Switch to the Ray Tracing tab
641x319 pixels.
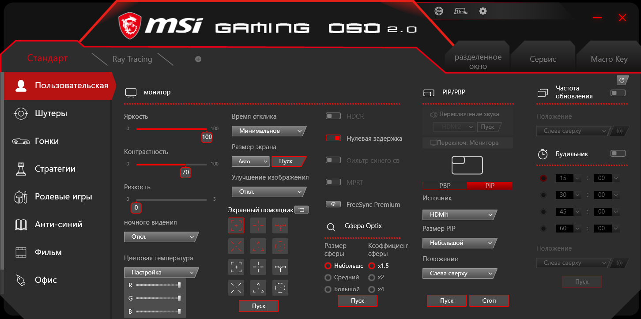click(132, 59)
